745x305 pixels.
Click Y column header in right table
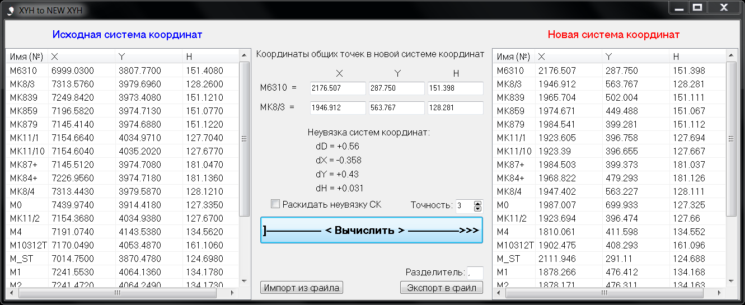pos(635,57)
